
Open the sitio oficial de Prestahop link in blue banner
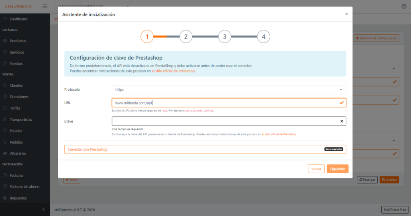(x=173, y=71)
